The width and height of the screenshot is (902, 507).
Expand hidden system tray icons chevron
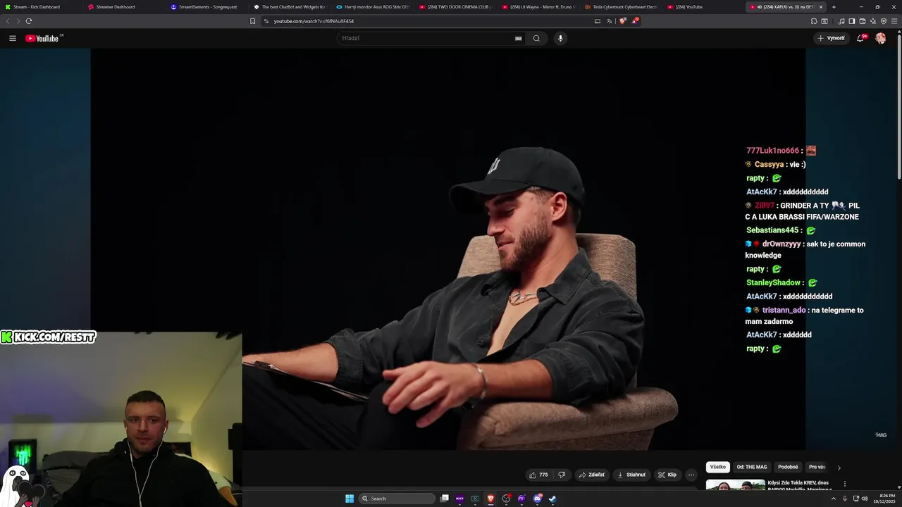point(833,499)
